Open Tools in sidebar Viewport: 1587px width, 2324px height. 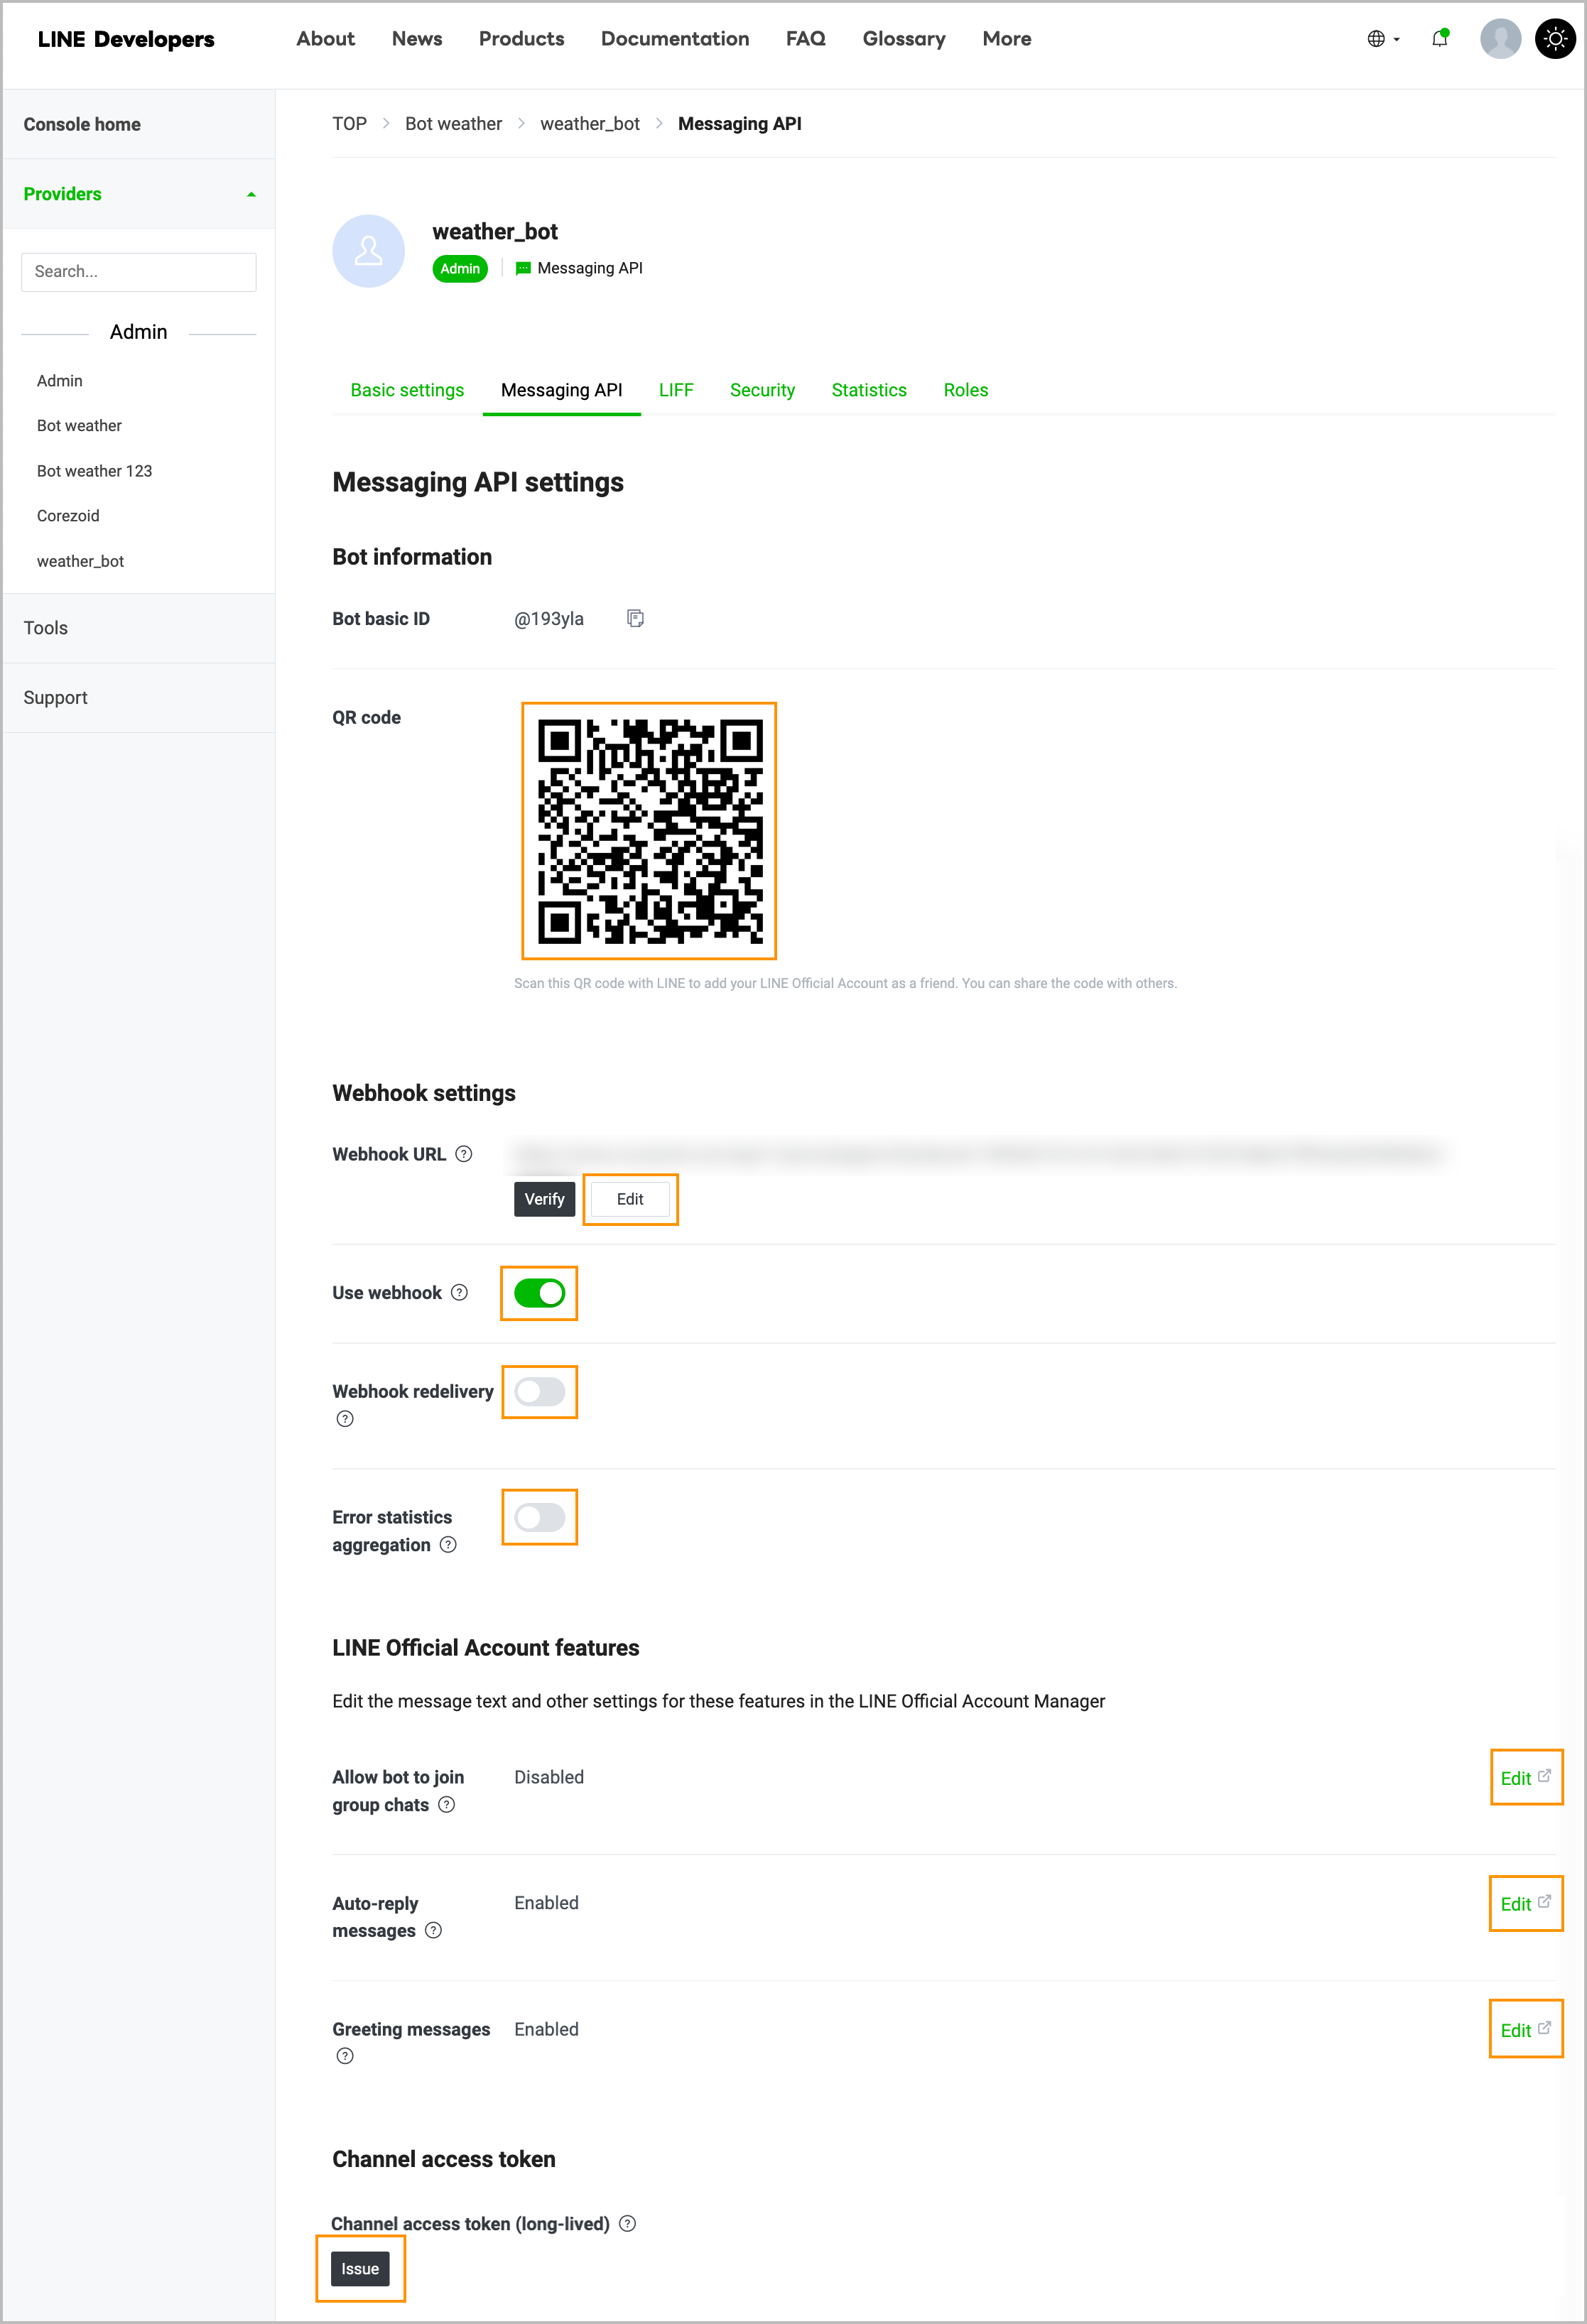(x=139, y=628)
